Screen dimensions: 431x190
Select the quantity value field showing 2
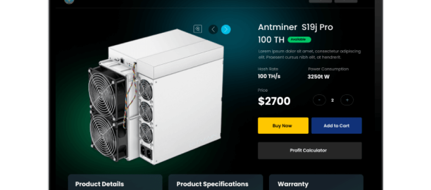click(x=333, y=101)
